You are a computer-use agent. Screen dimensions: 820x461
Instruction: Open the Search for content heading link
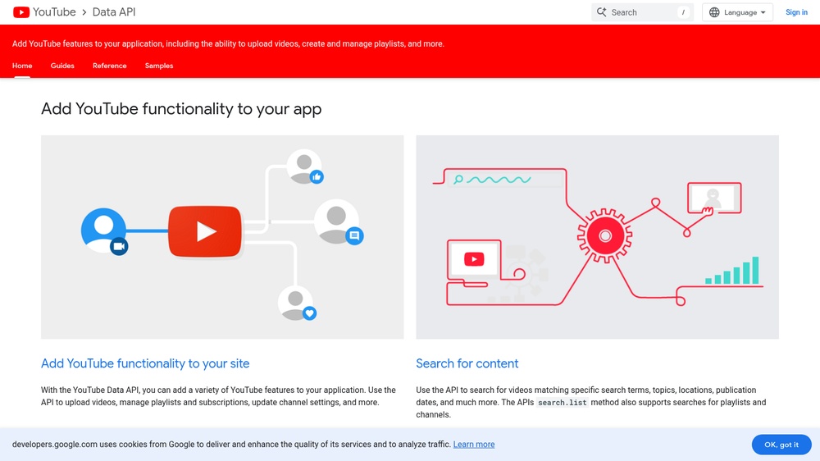[x=467, y=363]
